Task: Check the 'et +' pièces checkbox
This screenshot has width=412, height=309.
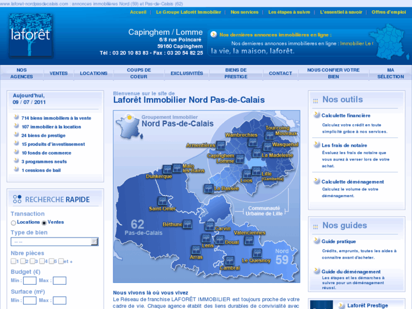Action: (x=61, y=261)
